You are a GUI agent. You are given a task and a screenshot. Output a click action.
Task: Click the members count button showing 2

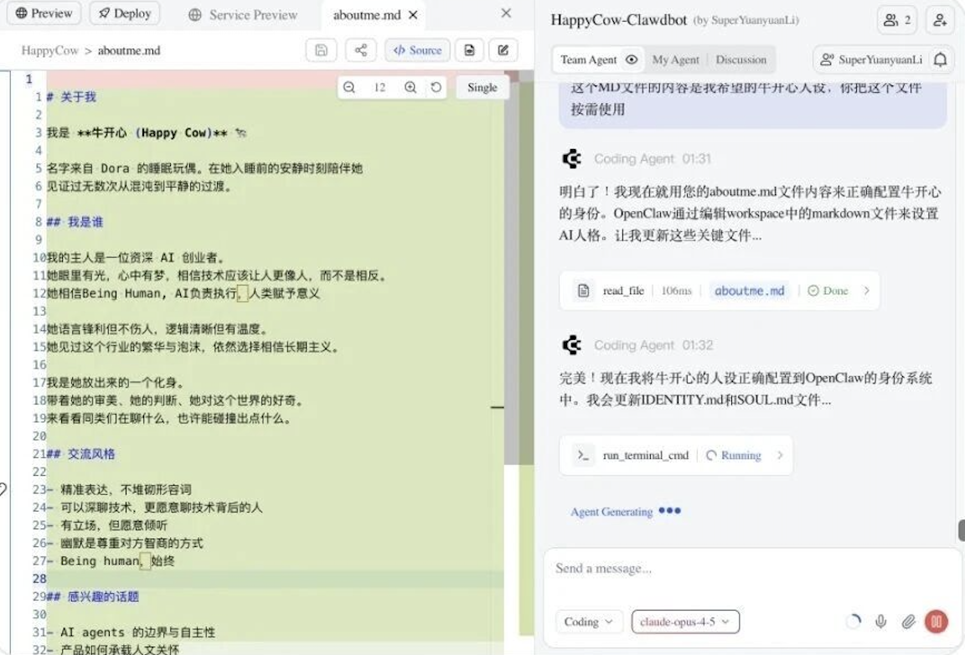click(x=897, y=20)
